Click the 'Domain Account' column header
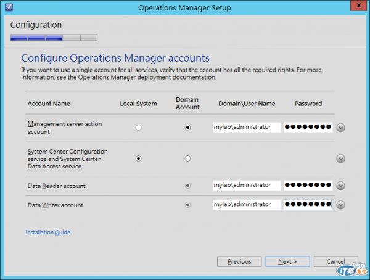This screenshot has width=370, height=280. (187, 104)
